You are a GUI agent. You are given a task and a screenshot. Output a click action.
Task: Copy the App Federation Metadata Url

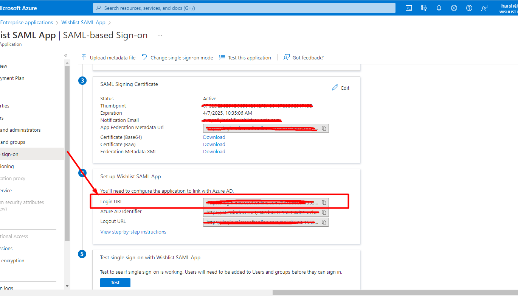(324, 128)
